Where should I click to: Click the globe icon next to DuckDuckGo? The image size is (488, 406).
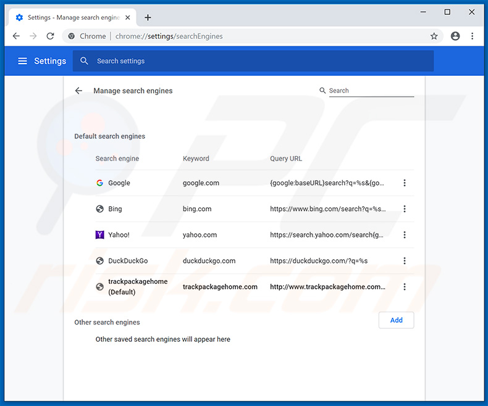[x=99, y=261]
